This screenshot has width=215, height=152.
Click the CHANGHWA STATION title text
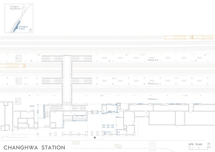[34, 148]
